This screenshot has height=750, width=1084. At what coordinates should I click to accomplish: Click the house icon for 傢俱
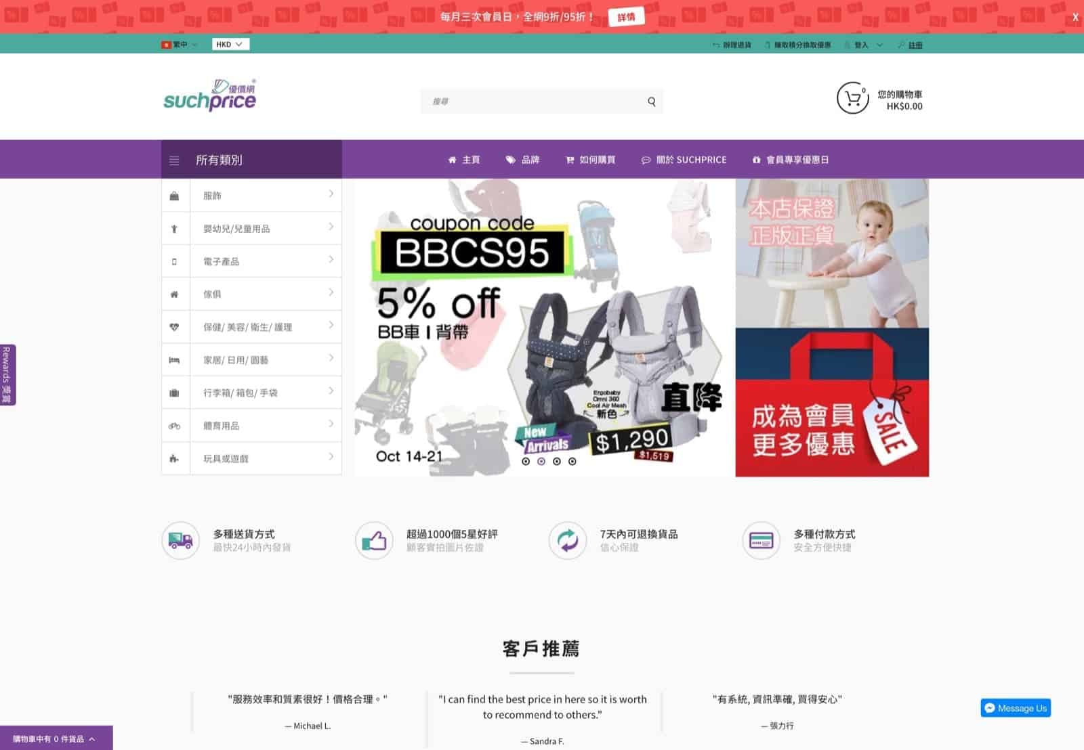coord(174,294)
